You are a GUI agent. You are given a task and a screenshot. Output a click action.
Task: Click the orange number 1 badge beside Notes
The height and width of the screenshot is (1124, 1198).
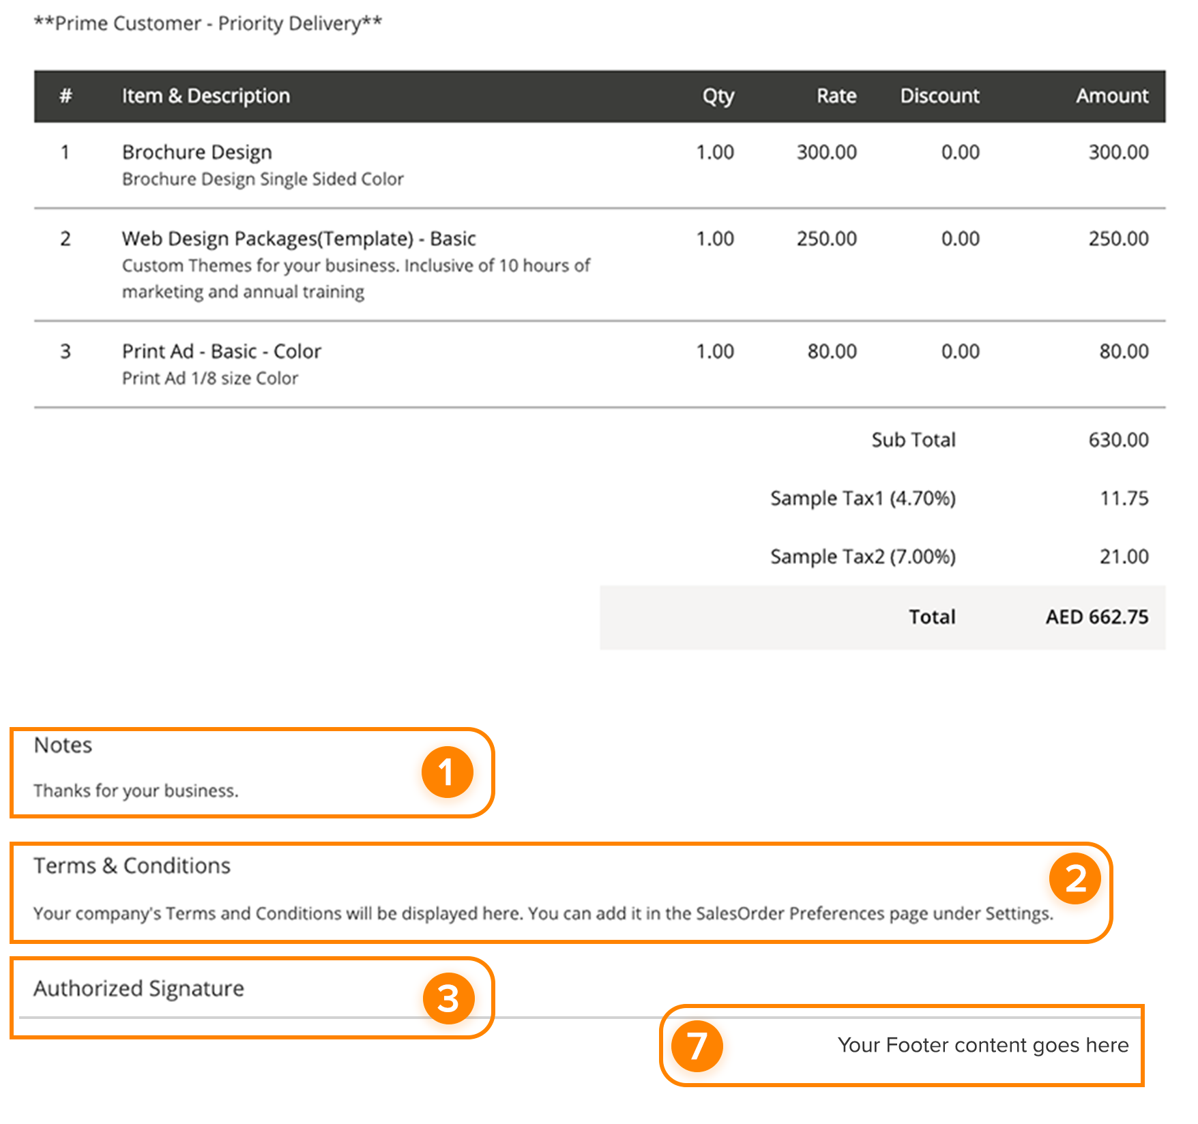coord(447,772)
